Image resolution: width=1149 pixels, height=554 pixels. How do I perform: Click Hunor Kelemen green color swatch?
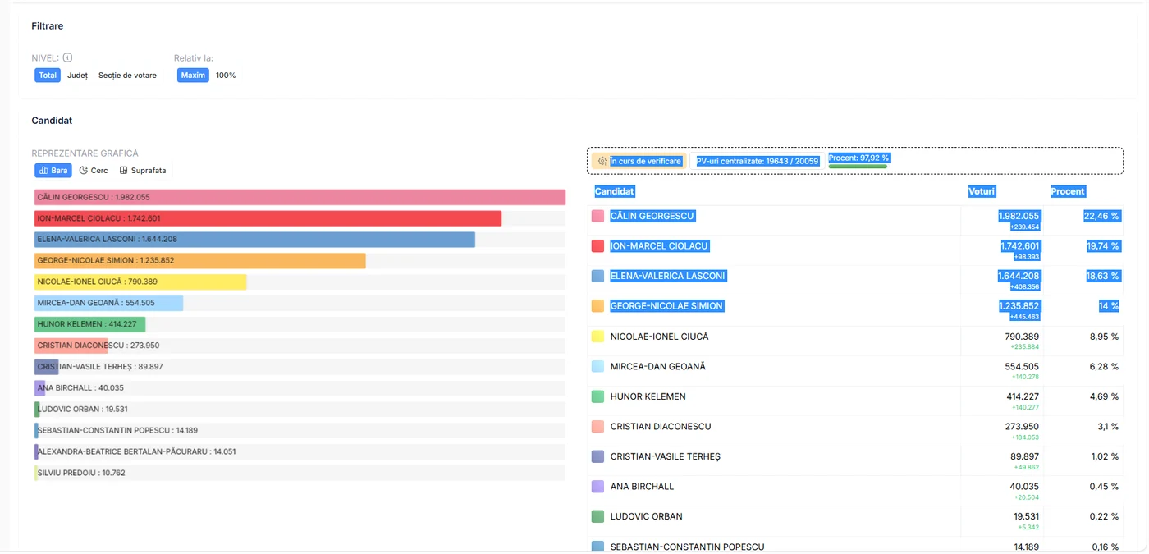pos(597,396)
